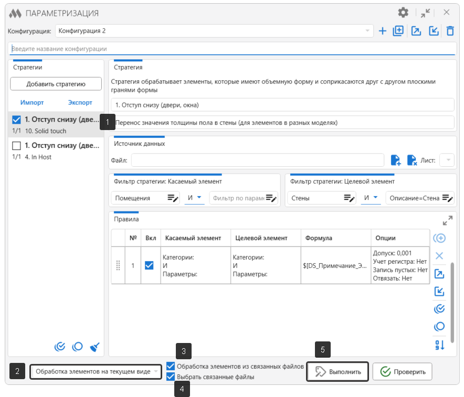Open the Лист sheet dropdown

pyautogui.click(x=447, y=160)
